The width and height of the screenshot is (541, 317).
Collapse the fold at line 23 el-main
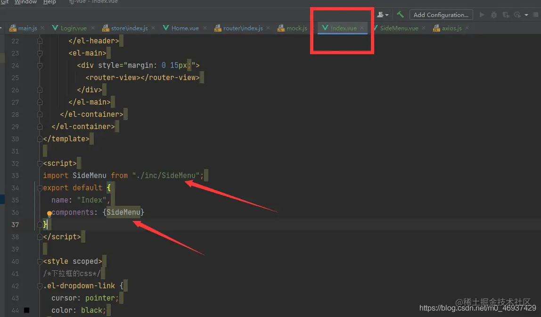click(x=40, y=54)
